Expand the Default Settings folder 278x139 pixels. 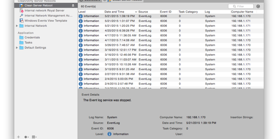(17, 48)
